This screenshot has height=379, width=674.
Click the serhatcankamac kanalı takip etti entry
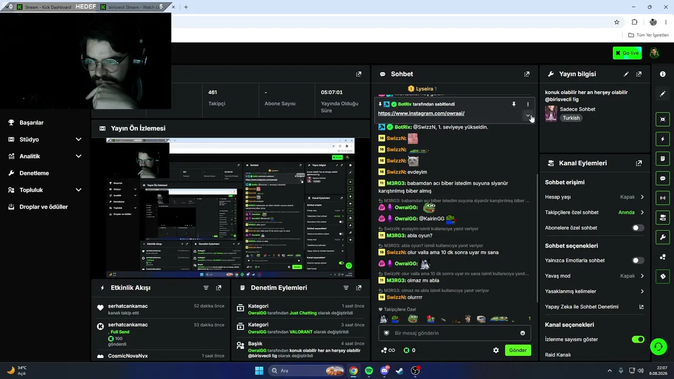click(x=161, y=310)
